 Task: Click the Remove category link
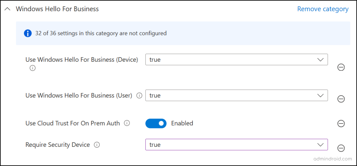coord(322,9)
